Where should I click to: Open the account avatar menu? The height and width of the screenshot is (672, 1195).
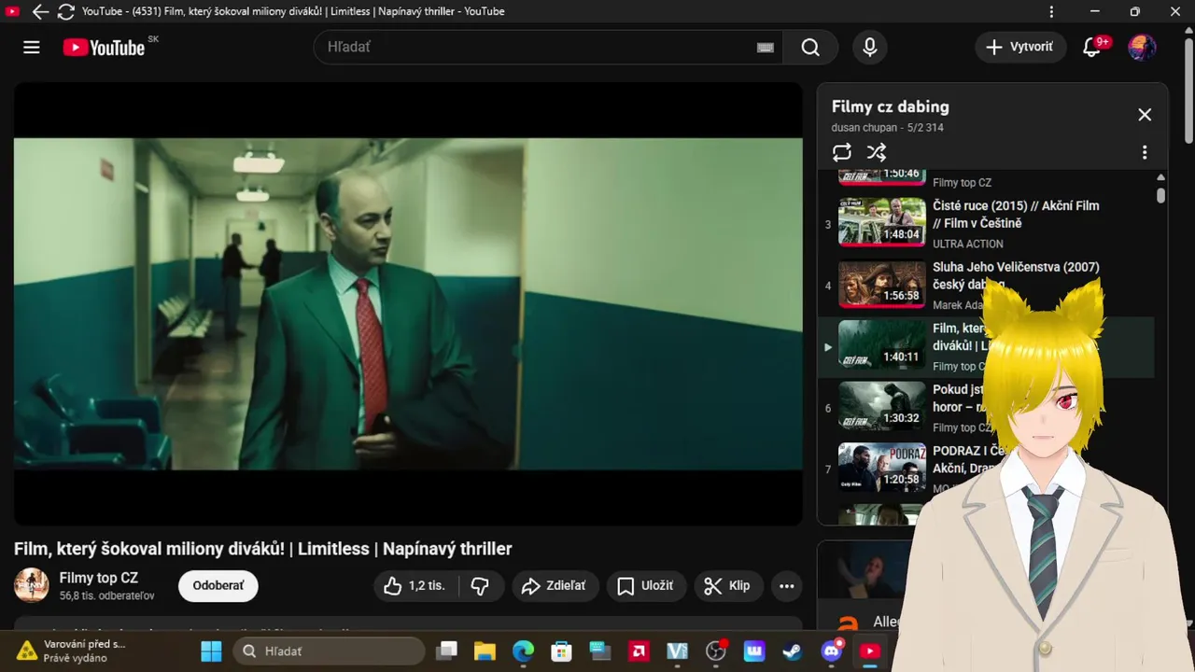click(1142, 47)
